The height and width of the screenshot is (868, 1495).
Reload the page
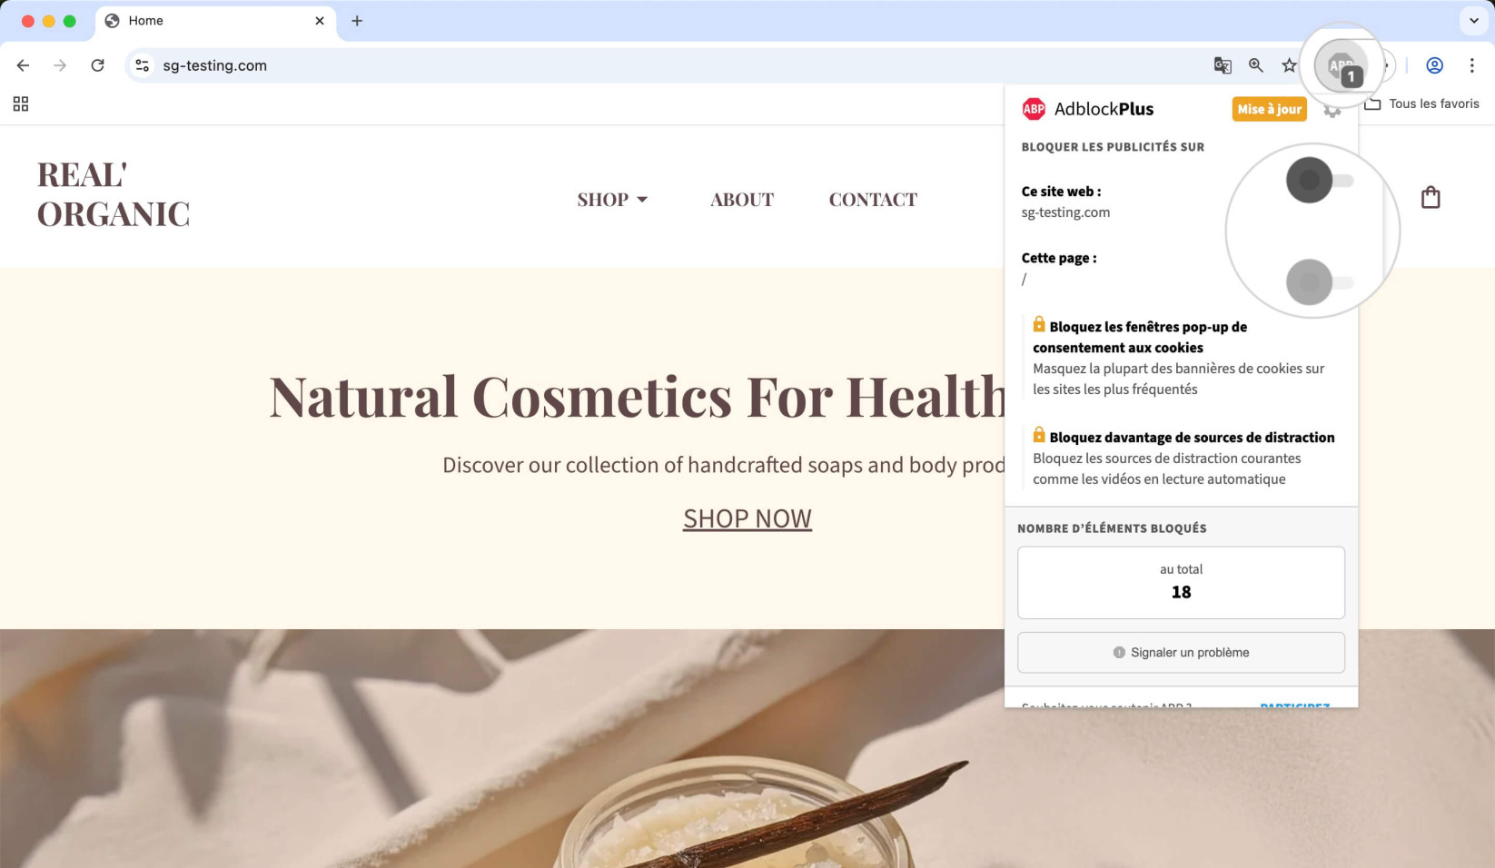[97, 65]
